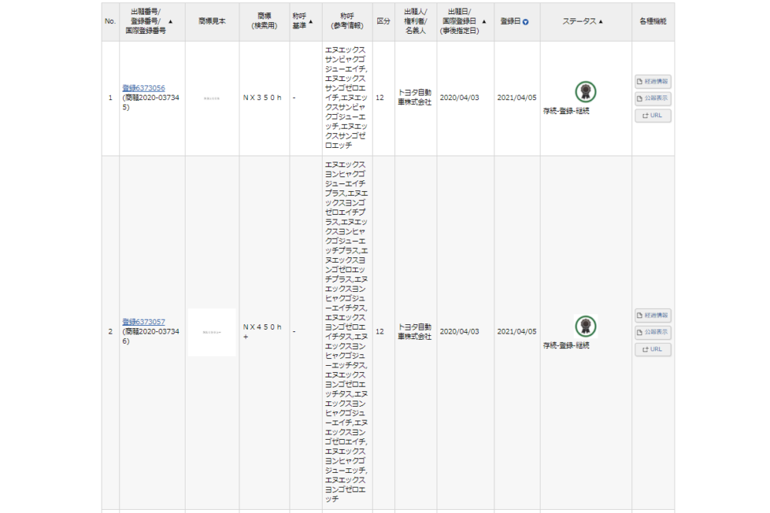Click filing date '2020/04/03' in the NX350h row

tap(459, 98)
